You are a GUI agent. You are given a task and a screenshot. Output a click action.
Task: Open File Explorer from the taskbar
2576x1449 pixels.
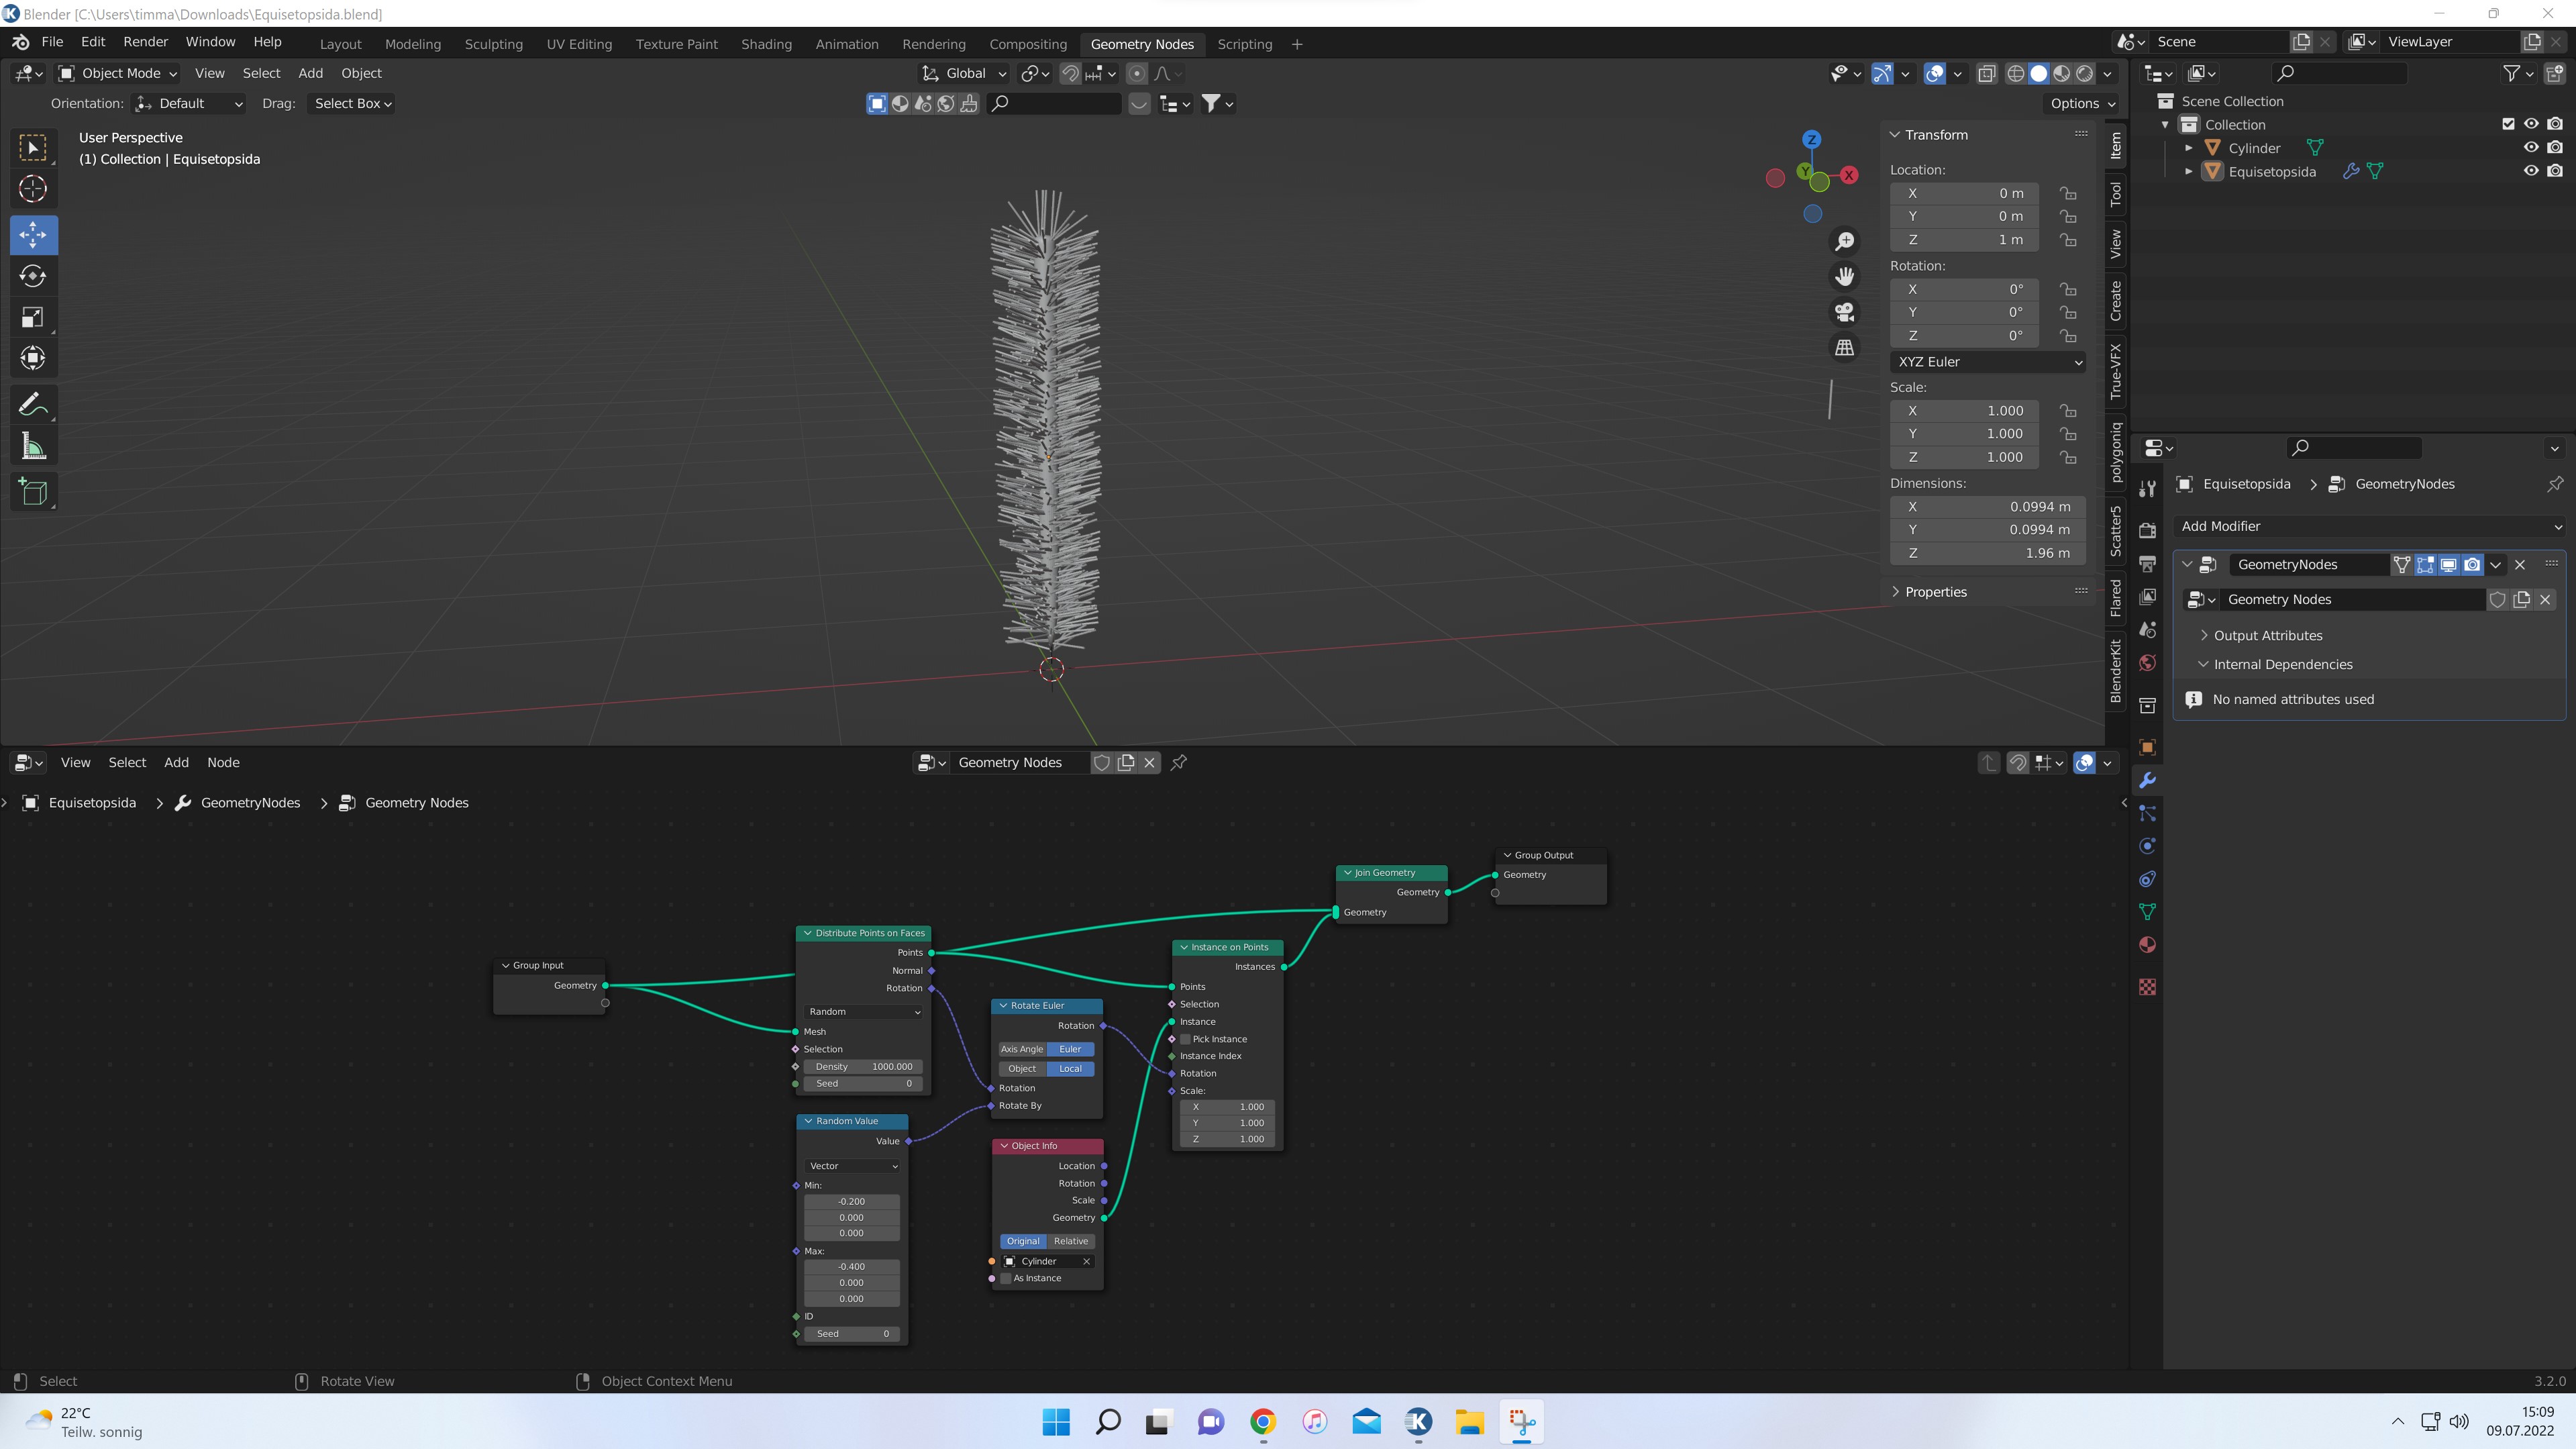pos(1469,1422)
